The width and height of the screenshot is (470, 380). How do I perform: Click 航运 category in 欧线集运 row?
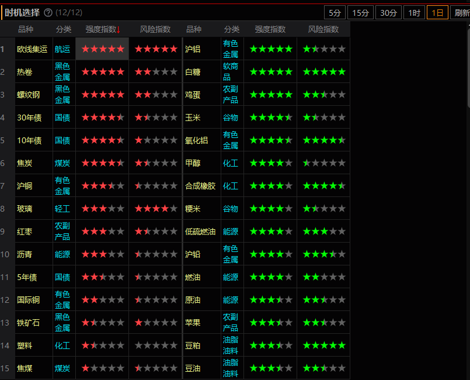pyautogui.click(x=62, y=49)
